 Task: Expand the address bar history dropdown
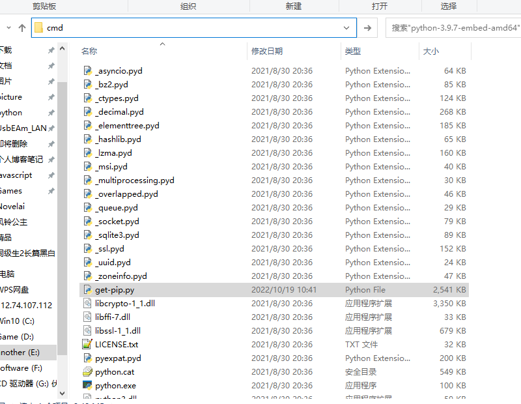[346, 28]
